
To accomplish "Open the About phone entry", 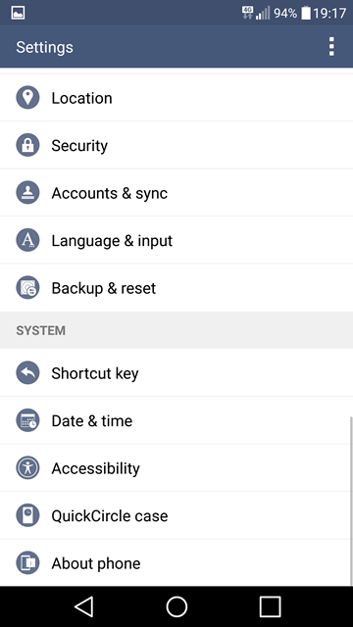I will tap(176, 563).
